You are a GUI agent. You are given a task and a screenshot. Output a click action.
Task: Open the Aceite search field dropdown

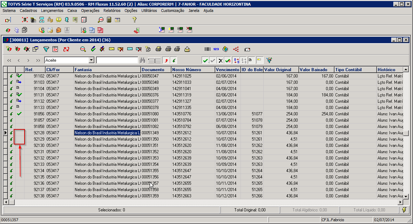pos(92,60)
